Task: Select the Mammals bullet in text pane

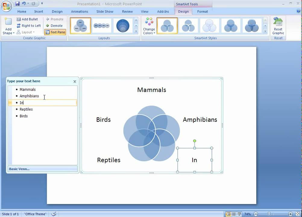Action: point(27,90)
